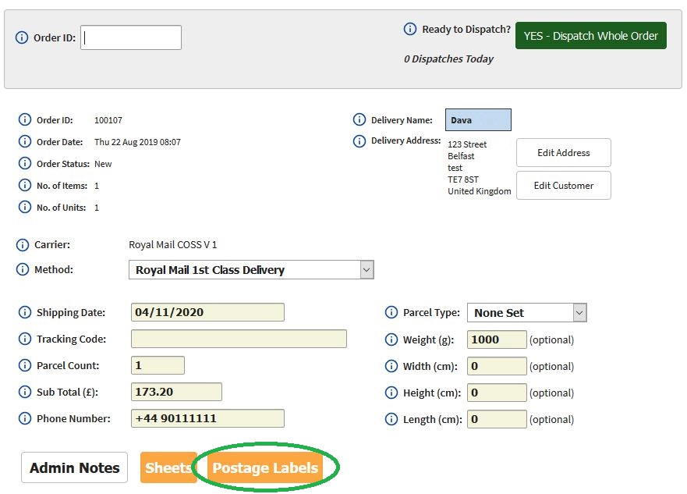Click info icon beside Order Status
Viewport: 687px width, 494px height.
click(25, 164)
